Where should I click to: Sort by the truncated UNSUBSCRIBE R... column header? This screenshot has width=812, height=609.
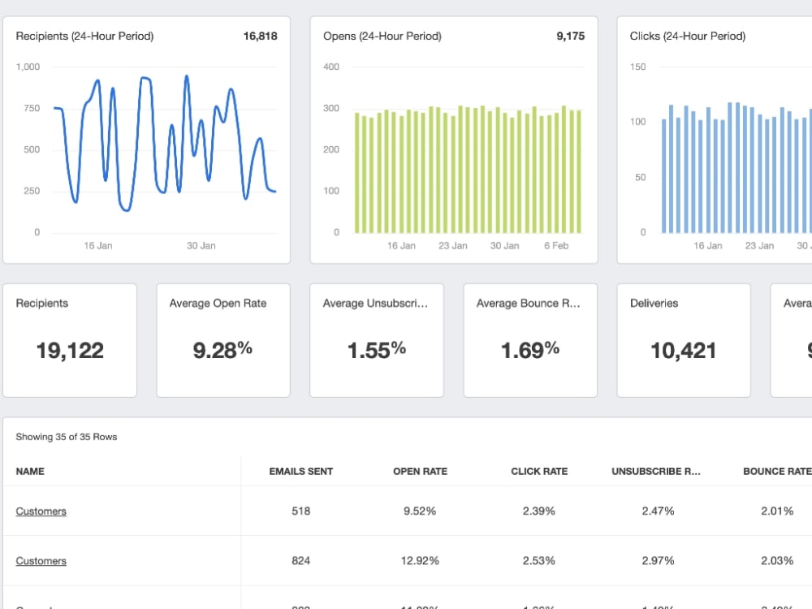point(655,471)
